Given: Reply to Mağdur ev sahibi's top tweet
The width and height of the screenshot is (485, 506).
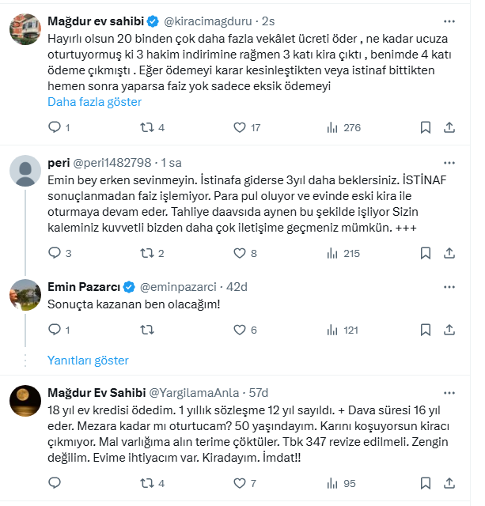Looking at the screenshot, I should tap(55, 127).
